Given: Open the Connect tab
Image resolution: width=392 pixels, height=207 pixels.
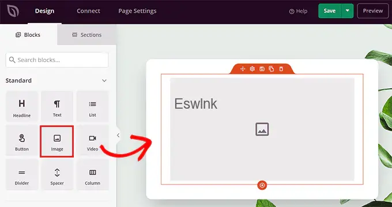Looking at the screenshot, I should pos(88,11).
